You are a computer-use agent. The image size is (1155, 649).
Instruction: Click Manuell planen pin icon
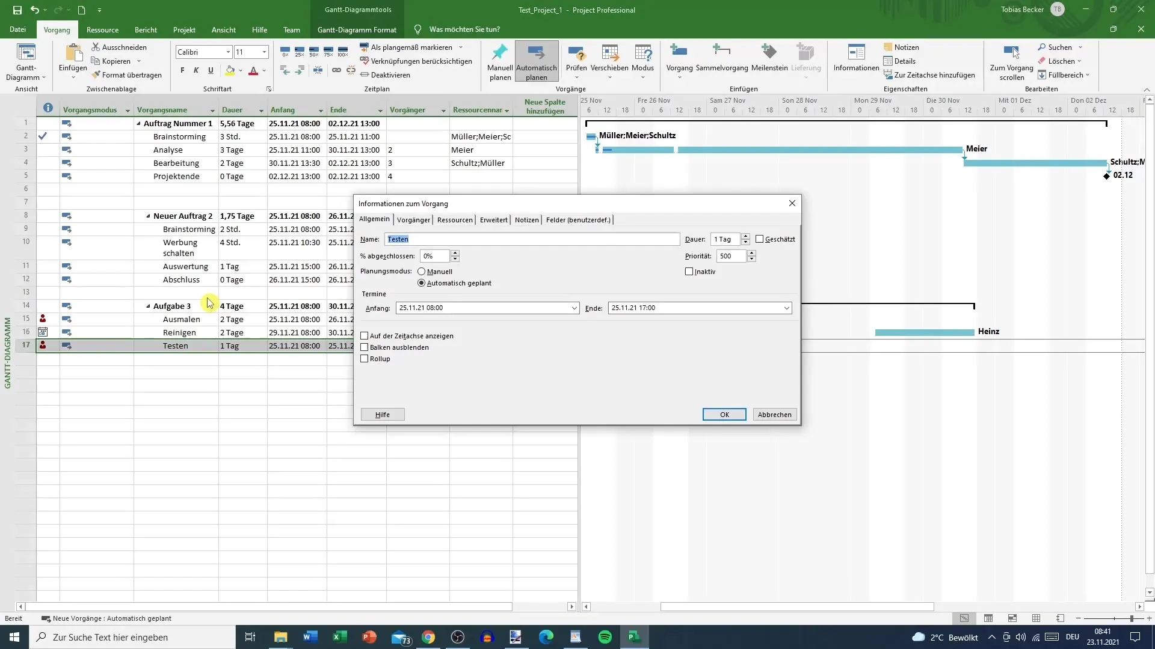pyautogui.click(x=500, y=52)
